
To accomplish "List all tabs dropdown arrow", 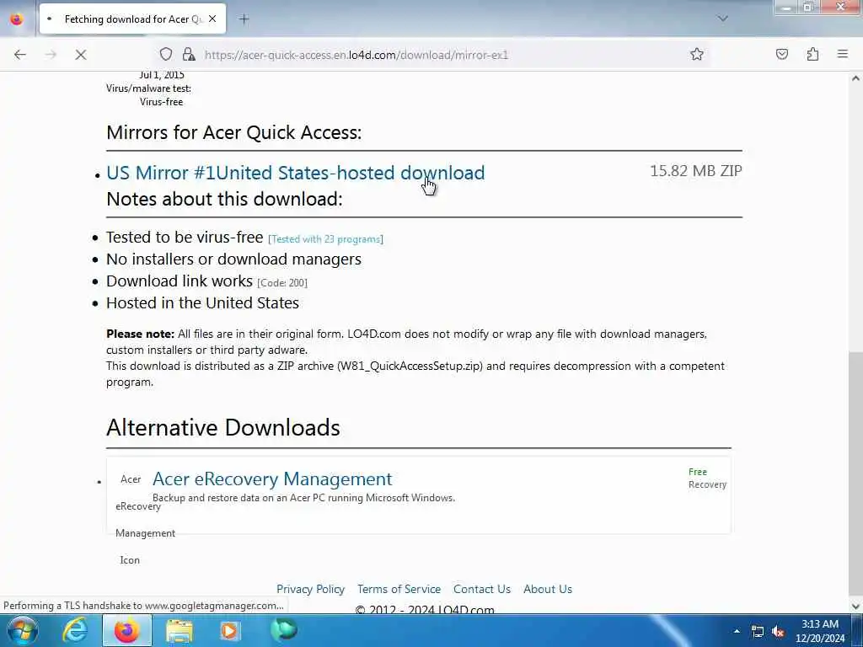I will [722, 19].
